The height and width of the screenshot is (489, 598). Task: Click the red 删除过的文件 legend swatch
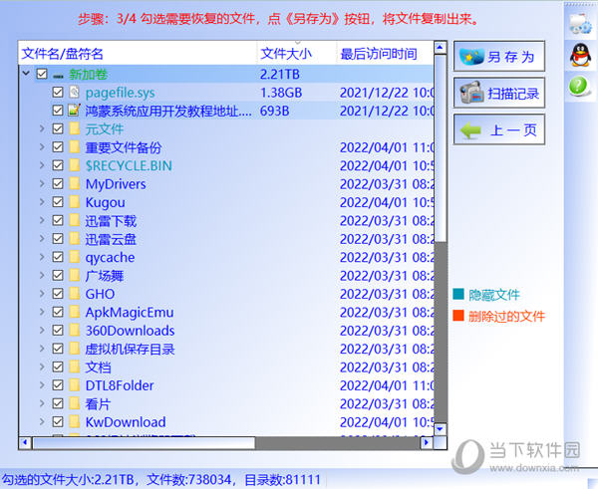pyautogui.click(x=458, y=316)
